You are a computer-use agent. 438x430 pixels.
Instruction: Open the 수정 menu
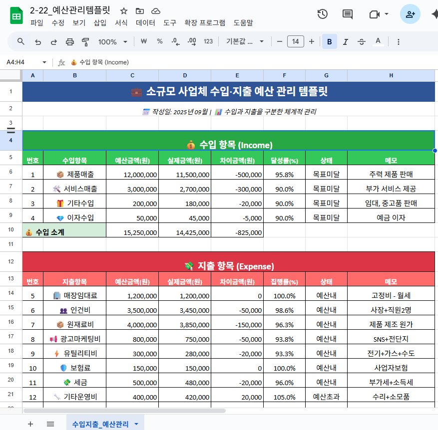(58, 23)
